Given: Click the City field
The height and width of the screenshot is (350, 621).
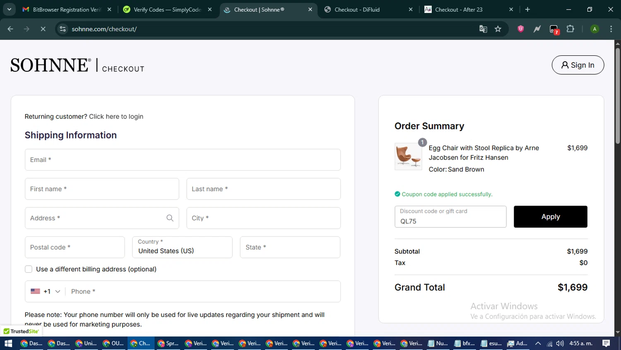Looking at the screenshot, I should (263, 218).
